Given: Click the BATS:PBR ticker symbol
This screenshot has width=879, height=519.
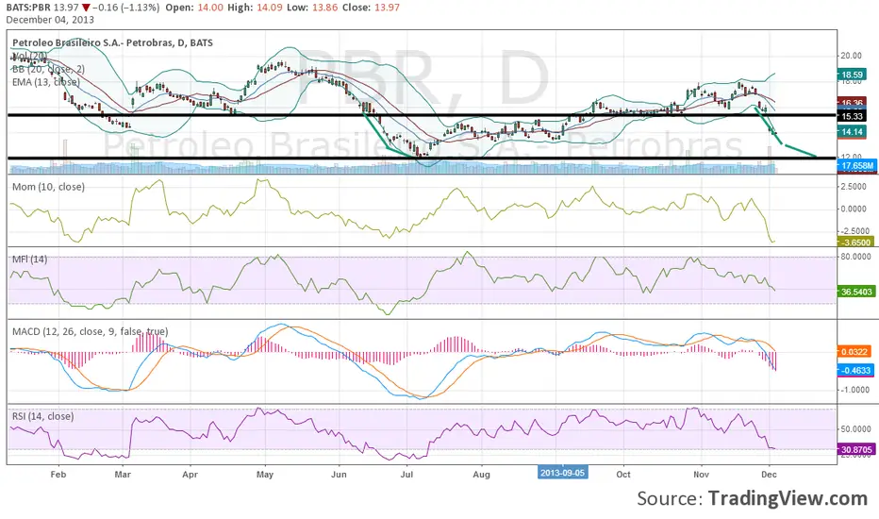Looking at the screenshot, I should (28, 8).
